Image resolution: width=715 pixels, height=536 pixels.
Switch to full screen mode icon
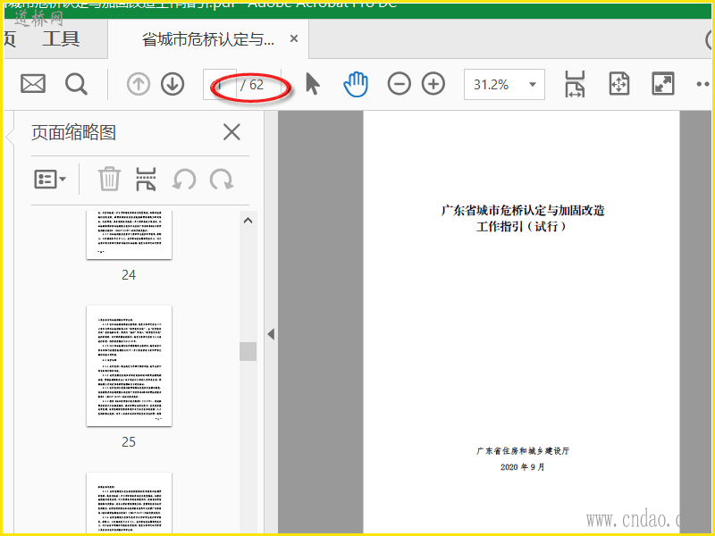[662, 84]
